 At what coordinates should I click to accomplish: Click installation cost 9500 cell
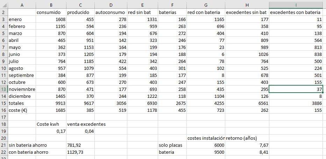pyautogui.click(x=206, y=152)
